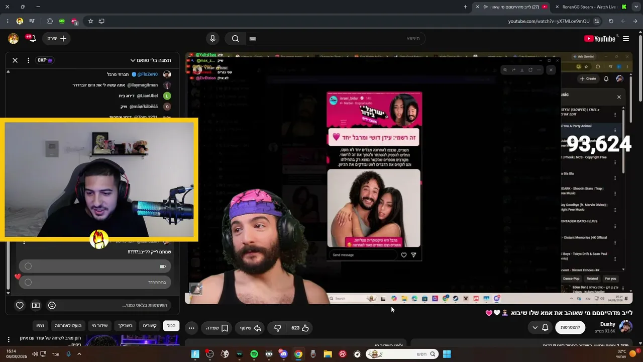Select the "הועלו לאחרונה" filter chip

coord(68,326)
